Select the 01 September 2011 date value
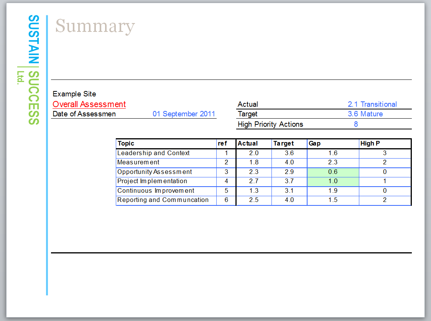The image size is (431, 321). pos(184,114)
